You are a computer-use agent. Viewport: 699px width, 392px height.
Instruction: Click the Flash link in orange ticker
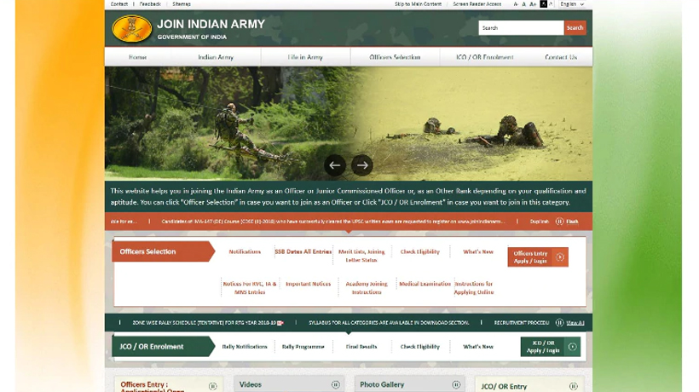point(572,222)
